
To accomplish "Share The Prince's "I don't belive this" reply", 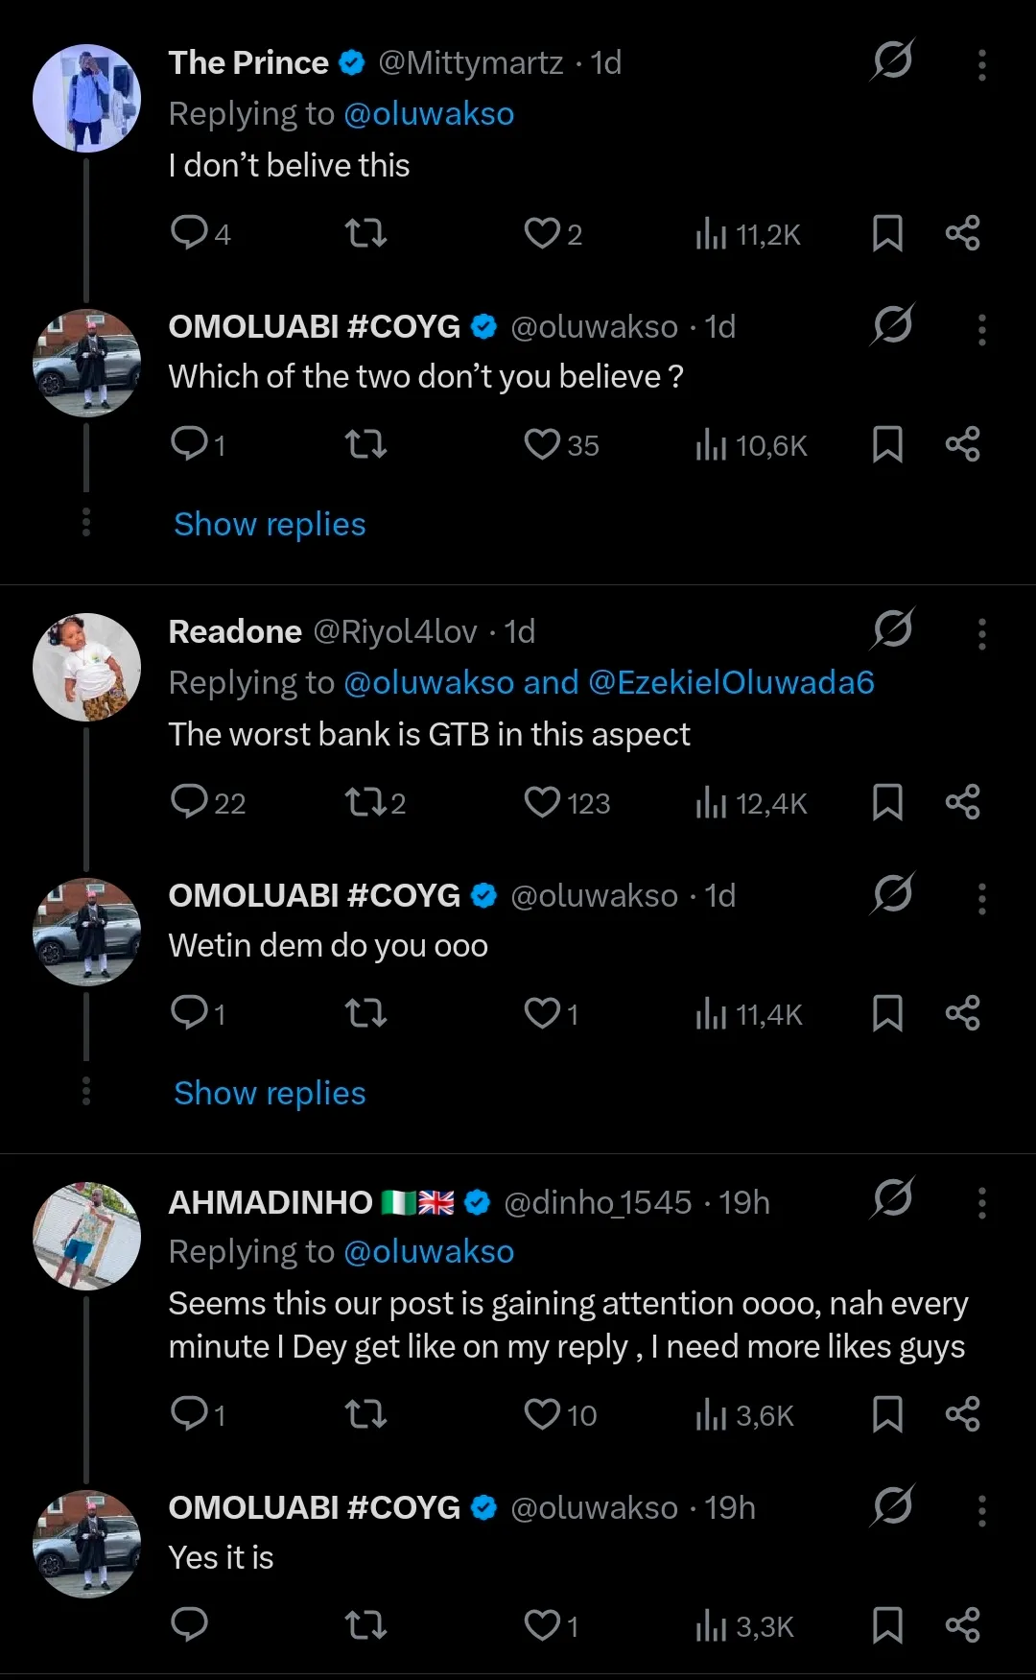I will 962,233.
